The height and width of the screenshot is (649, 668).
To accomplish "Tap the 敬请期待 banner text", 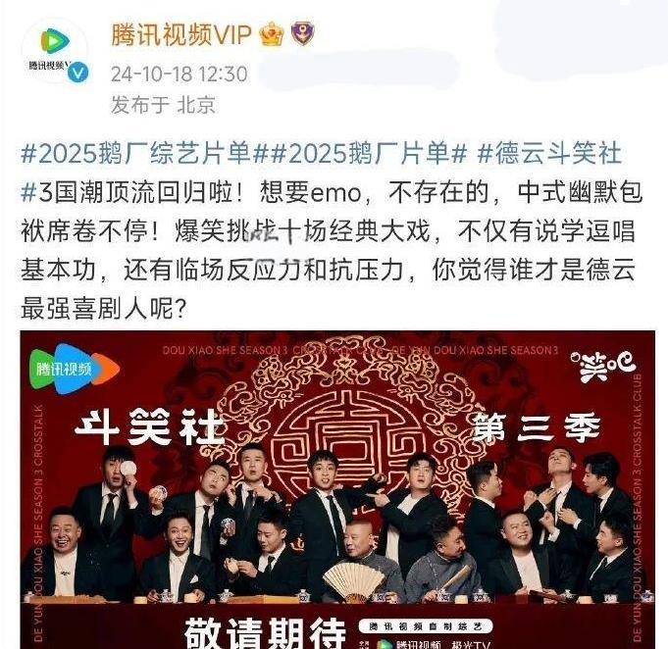I will (265, 633).
